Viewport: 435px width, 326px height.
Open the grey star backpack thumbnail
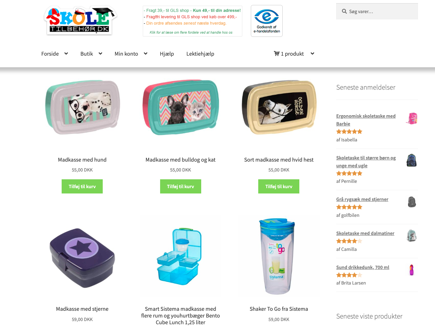(x=411, y=202)
